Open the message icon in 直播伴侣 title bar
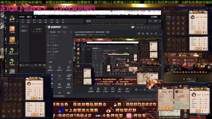The image size is (212, 119). 138,27
